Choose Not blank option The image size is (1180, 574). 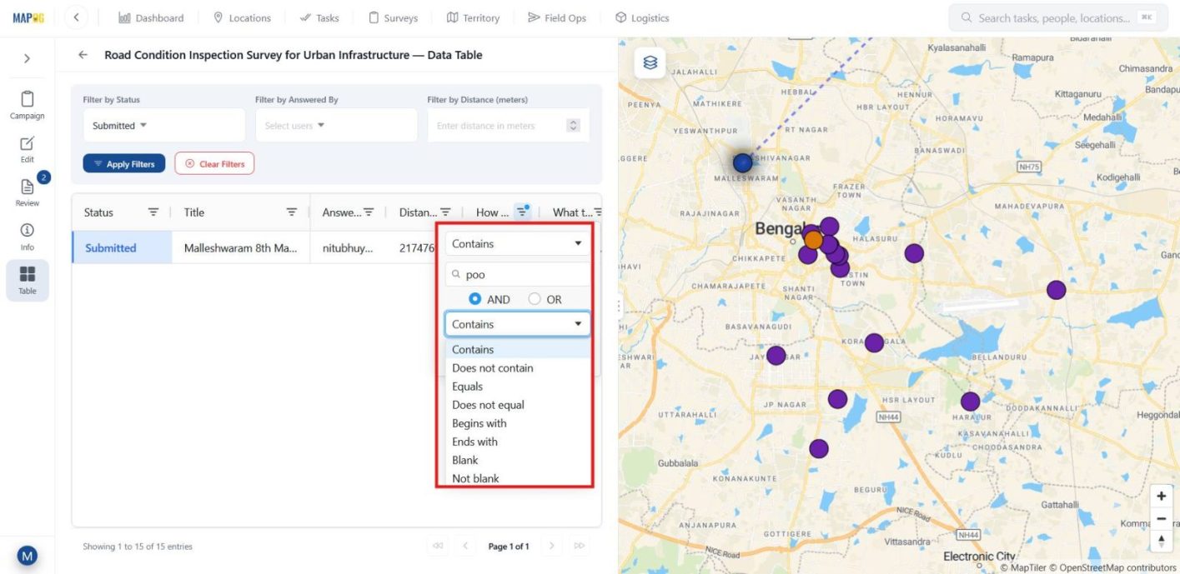coord(517,478)
